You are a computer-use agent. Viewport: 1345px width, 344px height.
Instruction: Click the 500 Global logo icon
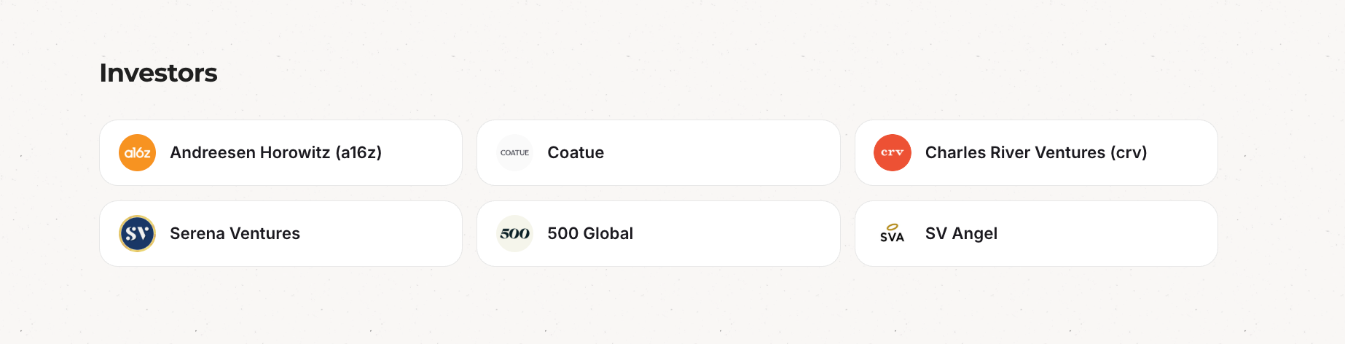pos(514,234)
